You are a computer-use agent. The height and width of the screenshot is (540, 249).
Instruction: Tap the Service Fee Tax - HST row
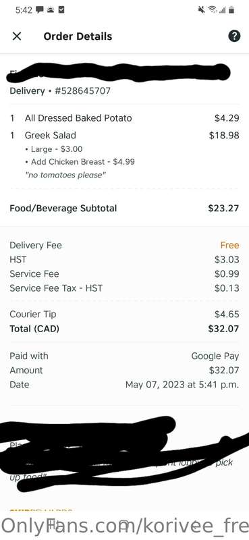(124, 288)
